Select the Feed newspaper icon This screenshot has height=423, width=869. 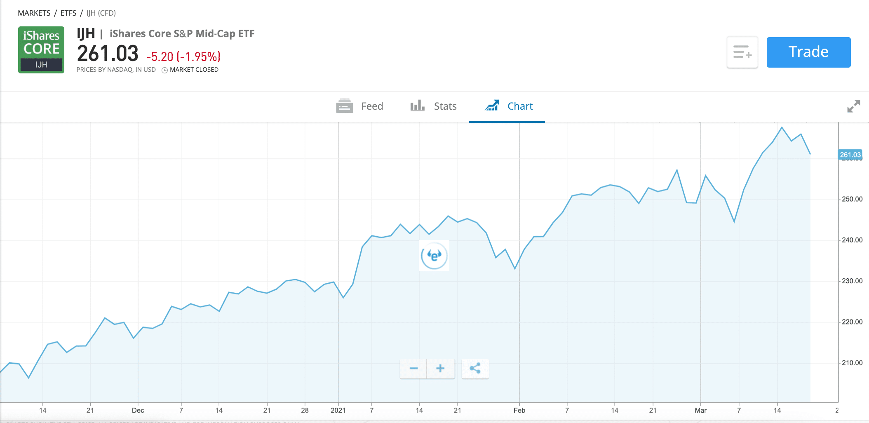344,106
